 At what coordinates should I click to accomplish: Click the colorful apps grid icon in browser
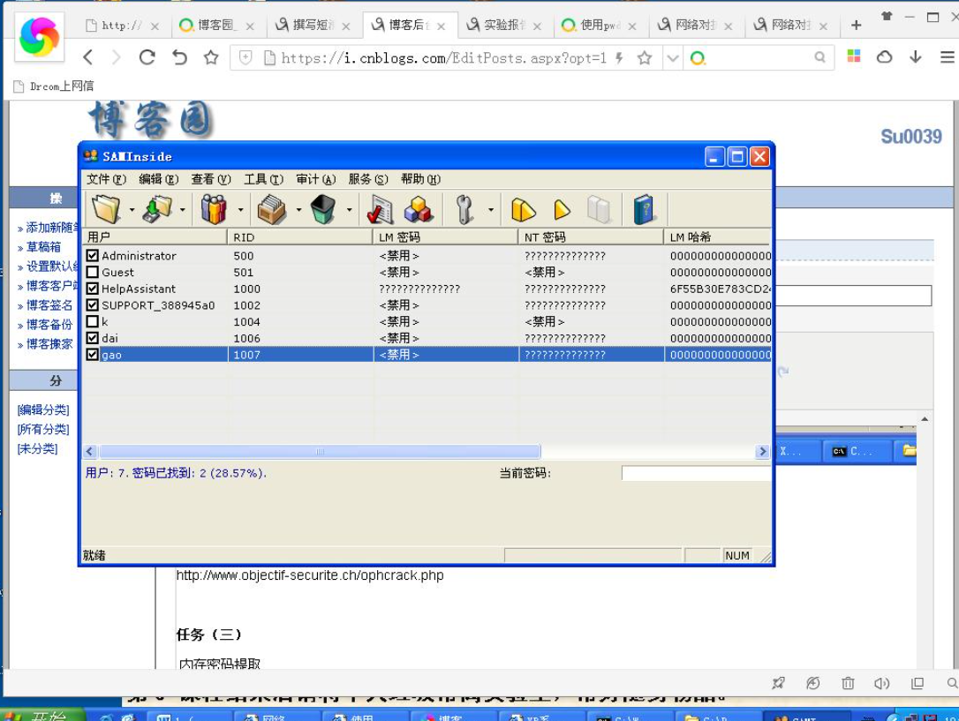point(854,56)
